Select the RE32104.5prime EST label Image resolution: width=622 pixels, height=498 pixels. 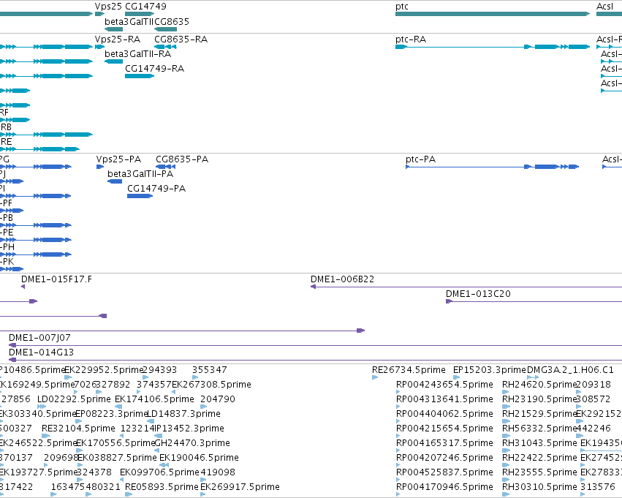(78, 429)
